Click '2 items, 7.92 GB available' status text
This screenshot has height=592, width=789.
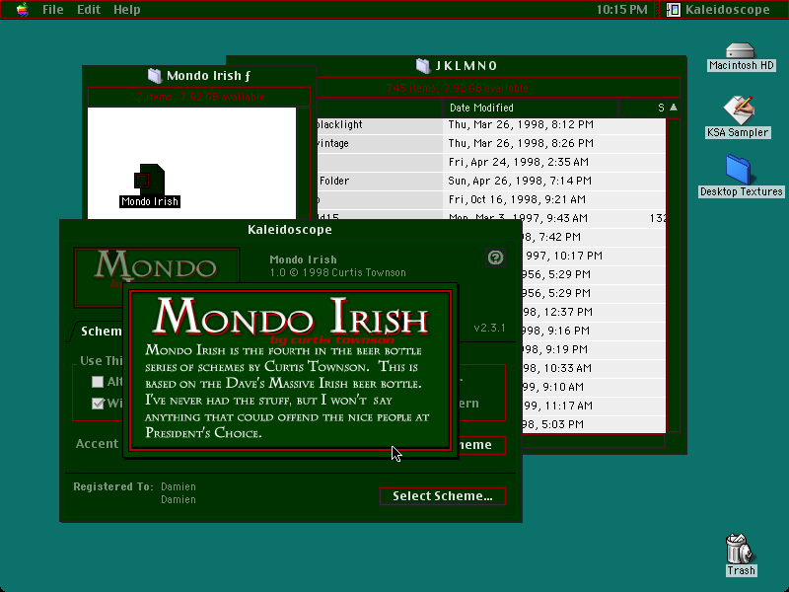coord(200,97)
